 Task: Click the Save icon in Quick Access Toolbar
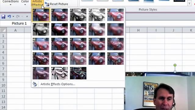coord(3,16)
